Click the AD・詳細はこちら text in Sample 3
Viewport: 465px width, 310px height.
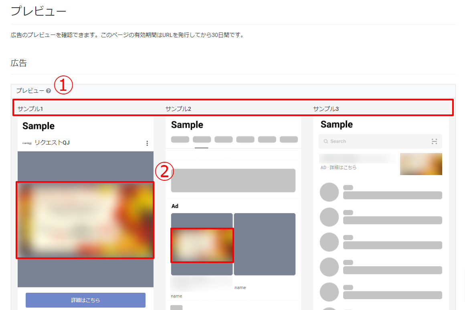coord(338,167)
